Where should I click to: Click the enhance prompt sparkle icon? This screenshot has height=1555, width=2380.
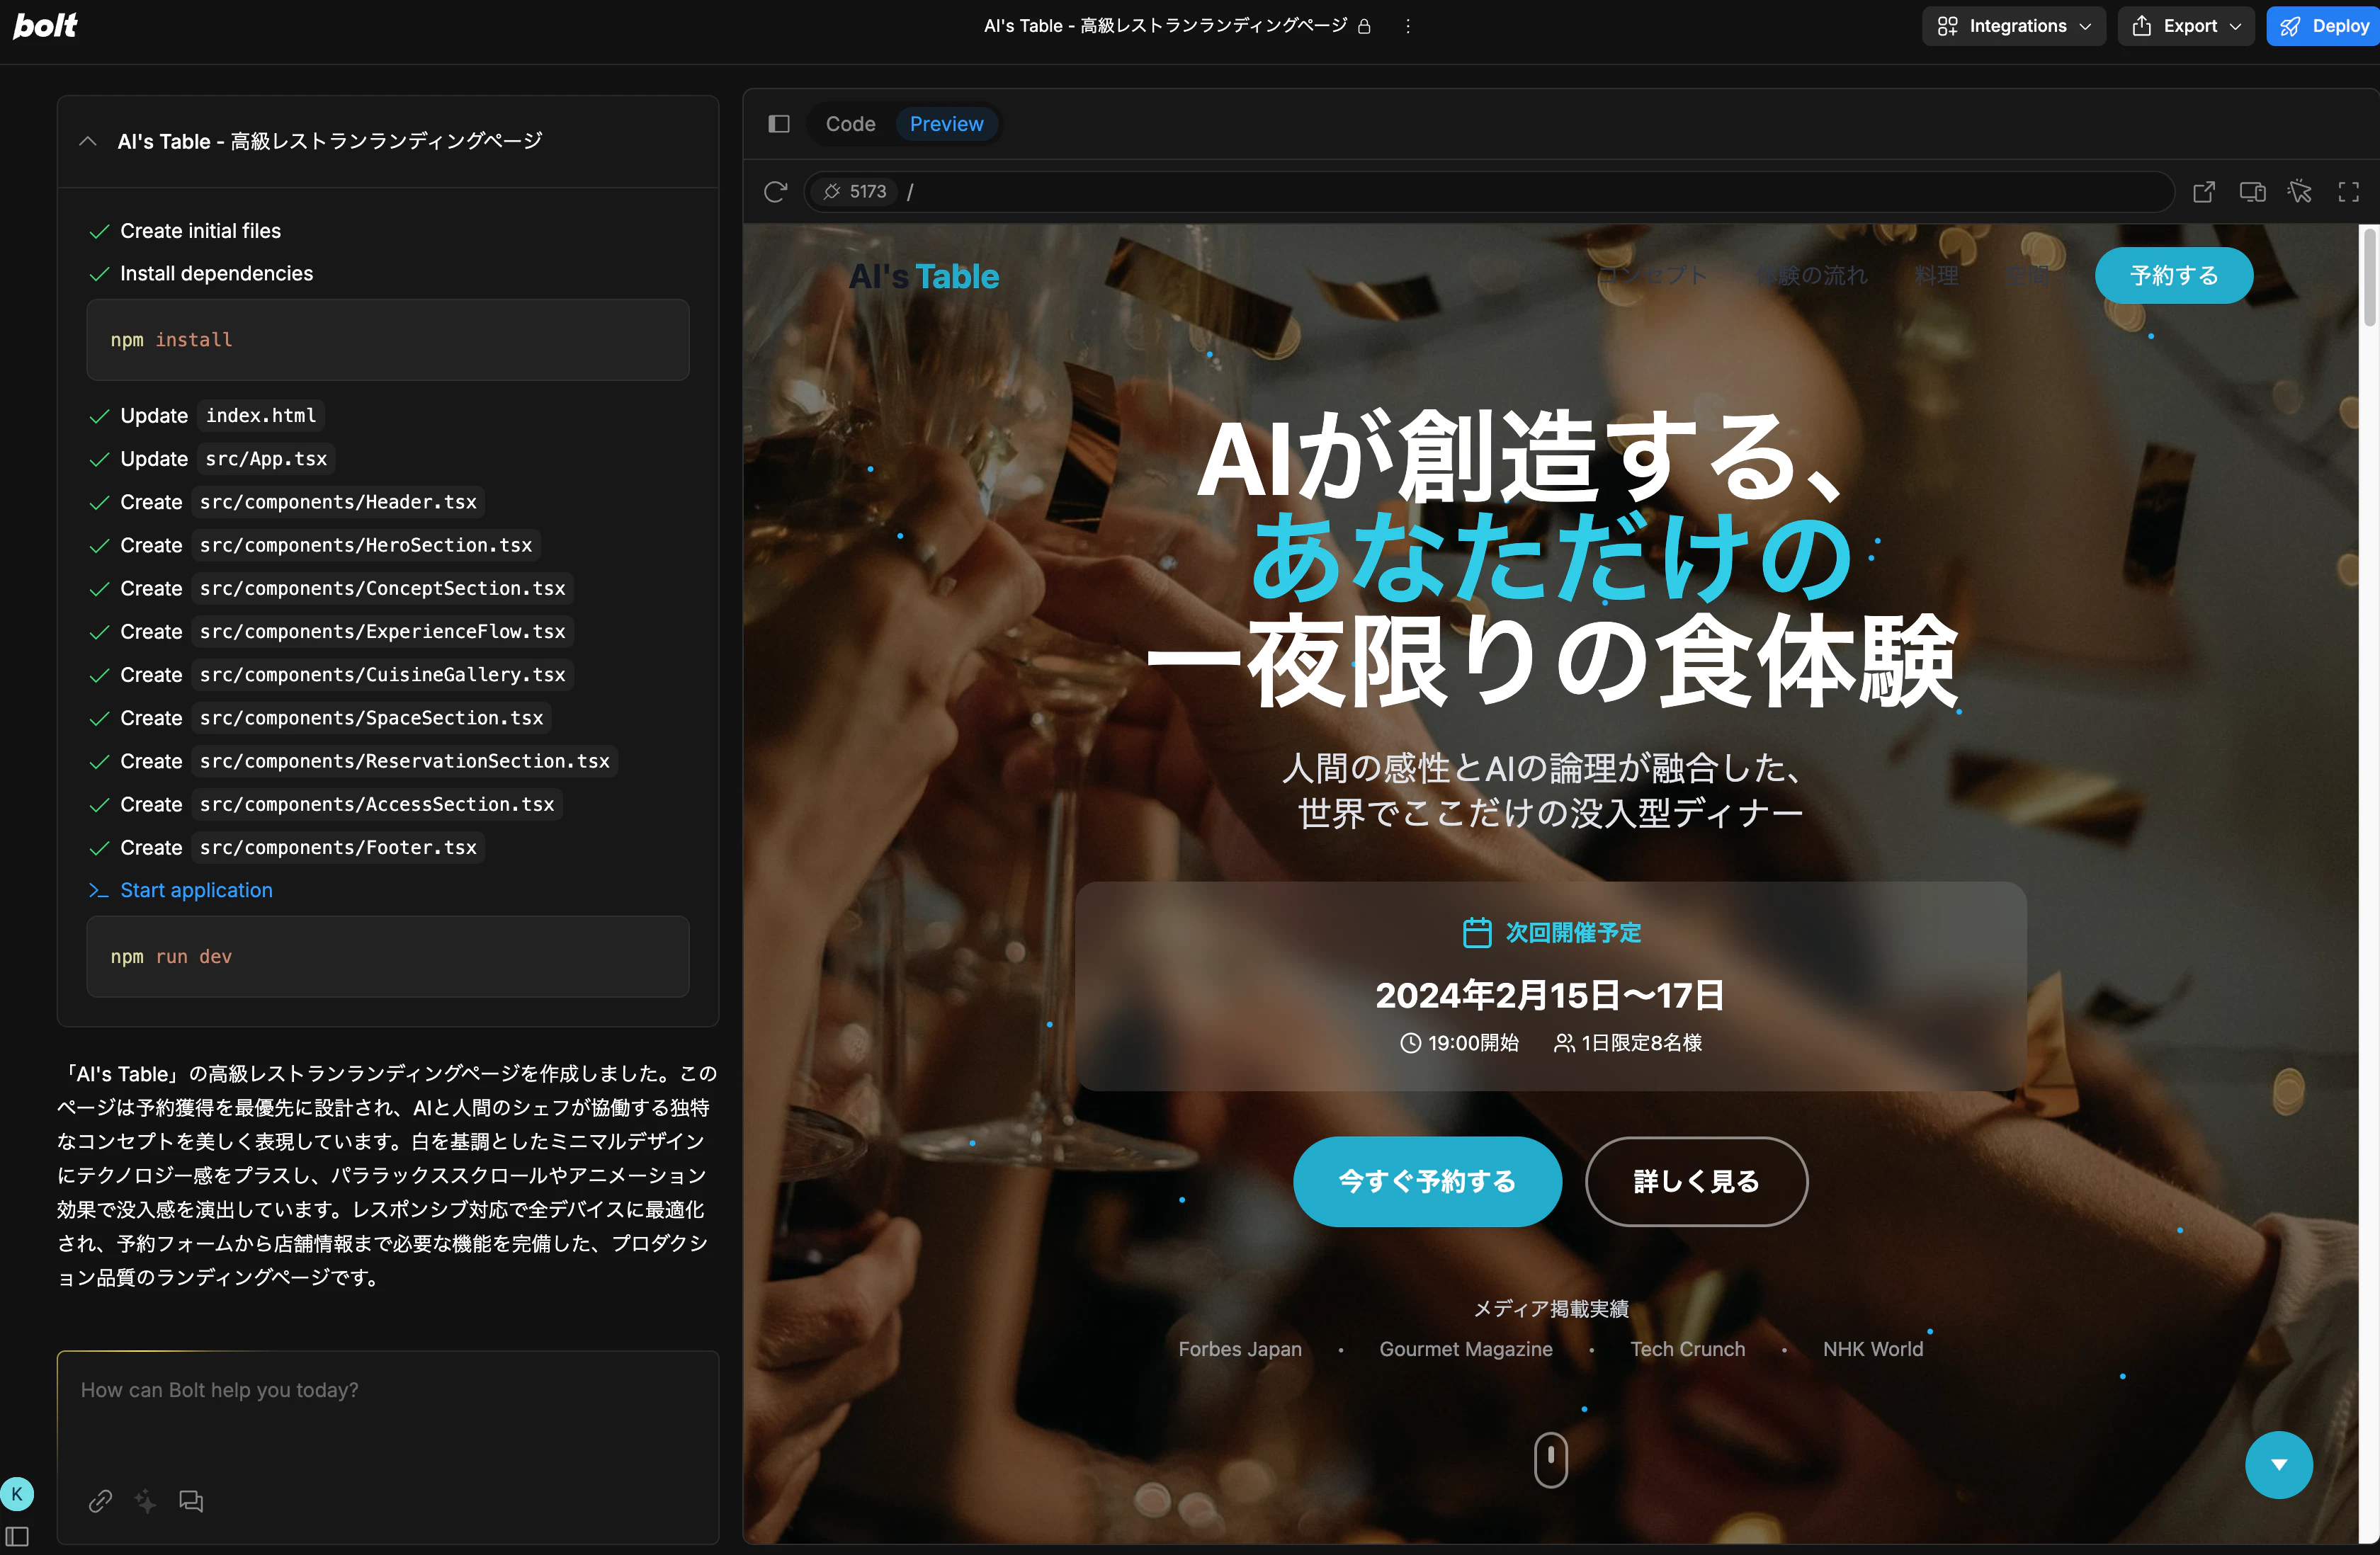click(x=146, y=1500)
